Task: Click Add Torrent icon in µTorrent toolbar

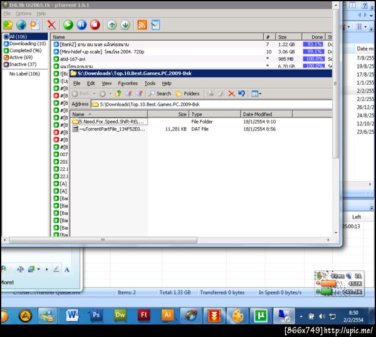Action: coord(8,24)
